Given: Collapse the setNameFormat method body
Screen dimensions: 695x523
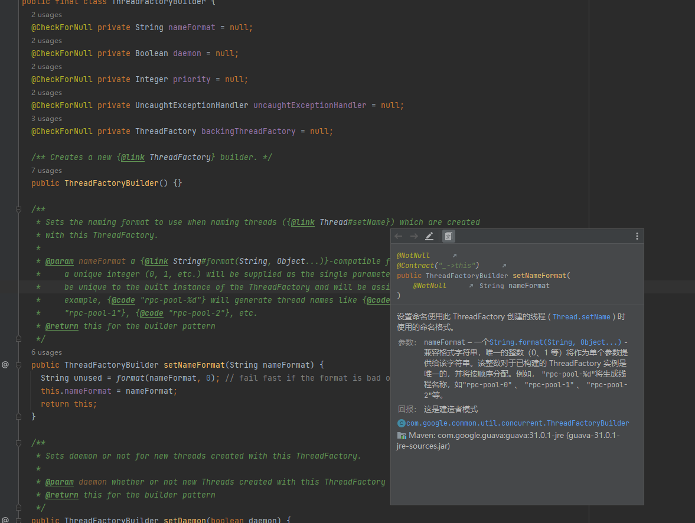Looking at the screenshot, I should pyautogui.click(x=19, y=365).
